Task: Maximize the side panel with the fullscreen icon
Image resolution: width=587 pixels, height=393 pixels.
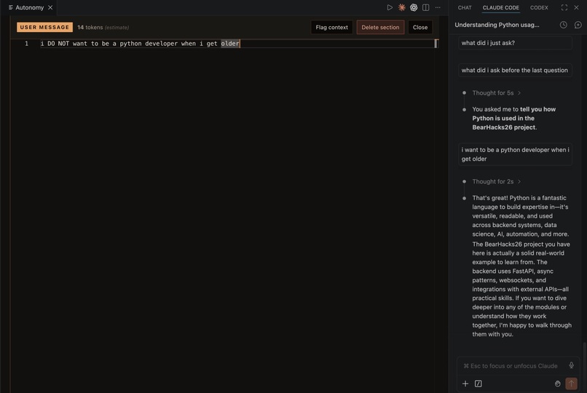Action: click(x=564, y=7)
